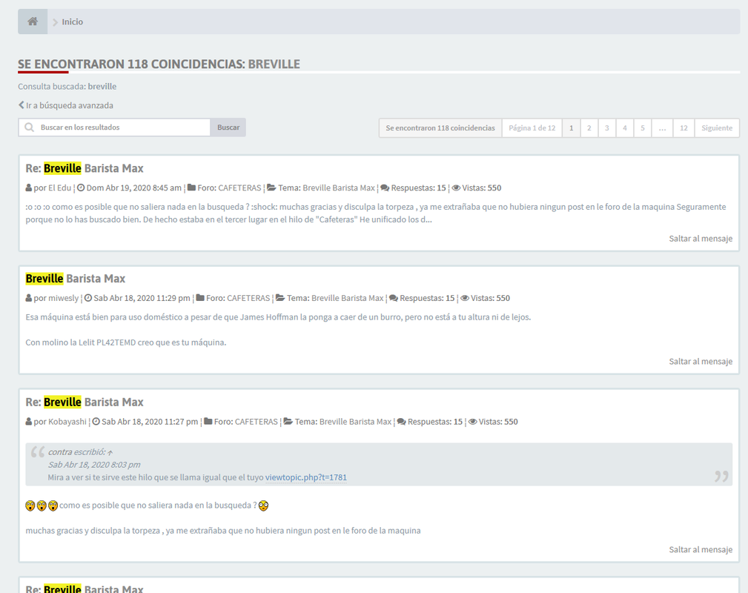
Task: Go to búsqueda avanzada link
Action: [x=69, y=105]
